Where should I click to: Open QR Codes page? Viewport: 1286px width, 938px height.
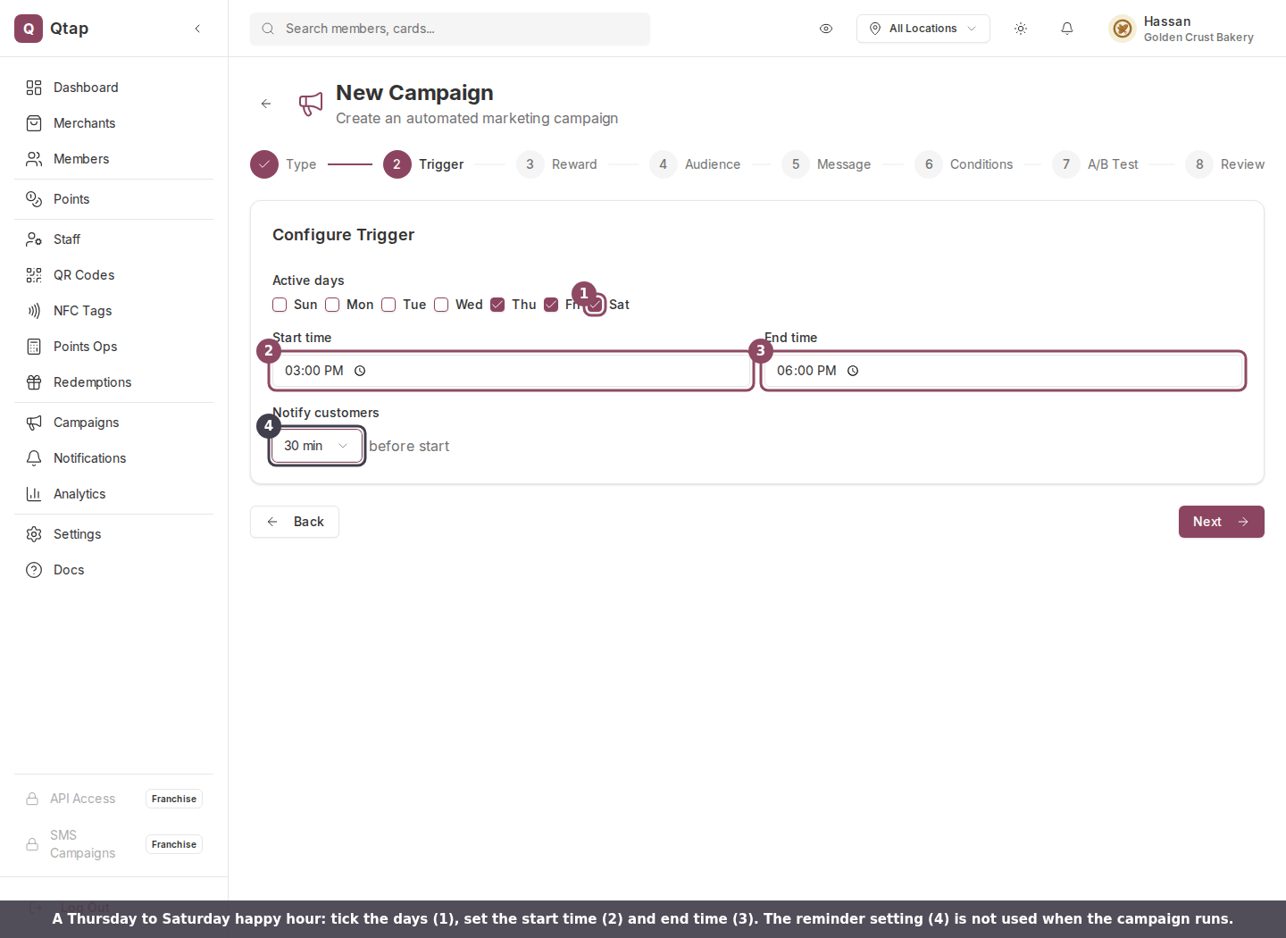coord(114,275)
